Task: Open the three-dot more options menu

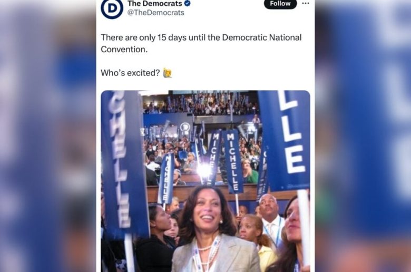Action: pyautogui.click(x=306, y=3)
